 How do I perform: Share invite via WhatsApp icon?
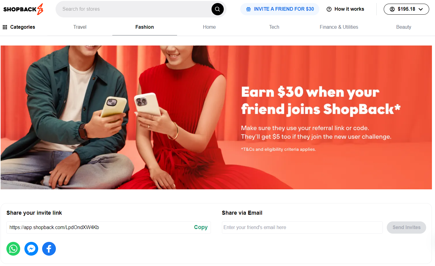[13, 249]
